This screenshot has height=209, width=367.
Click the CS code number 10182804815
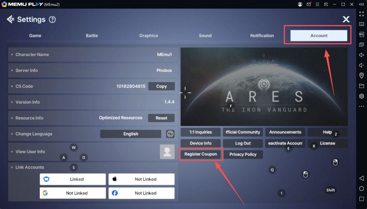point(131,86)
